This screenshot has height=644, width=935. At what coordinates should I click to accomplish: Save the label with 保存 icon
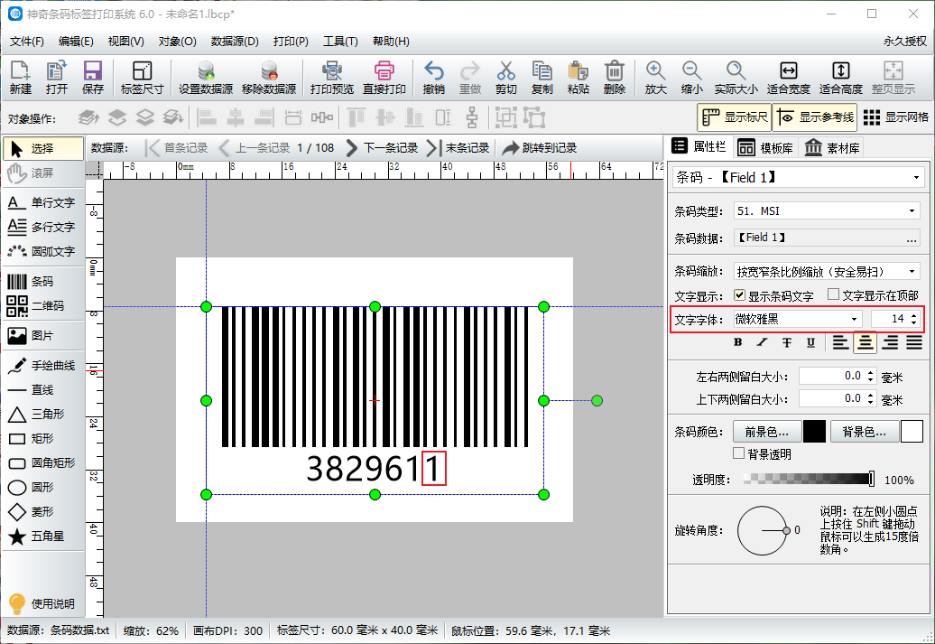(x=92, y=78)
